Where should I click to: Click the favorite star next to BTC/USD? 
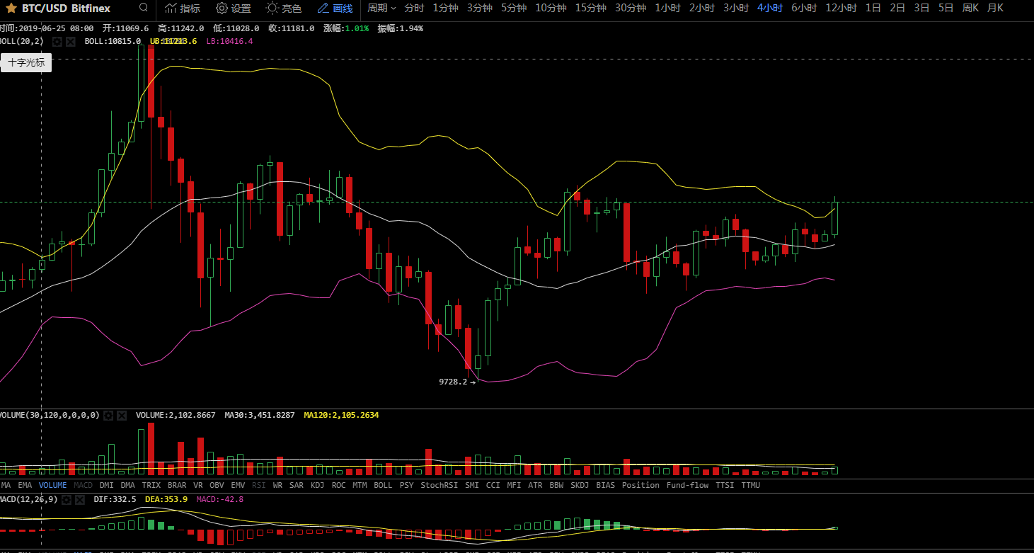12,8
